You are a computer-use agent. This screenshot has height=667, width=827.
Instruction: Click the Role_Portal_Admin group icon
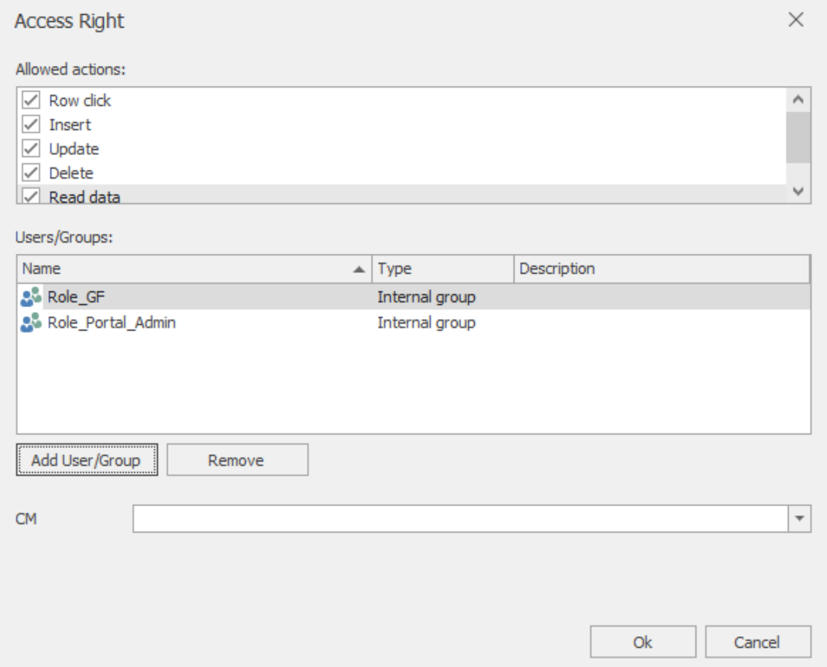(x=31, y=322)
